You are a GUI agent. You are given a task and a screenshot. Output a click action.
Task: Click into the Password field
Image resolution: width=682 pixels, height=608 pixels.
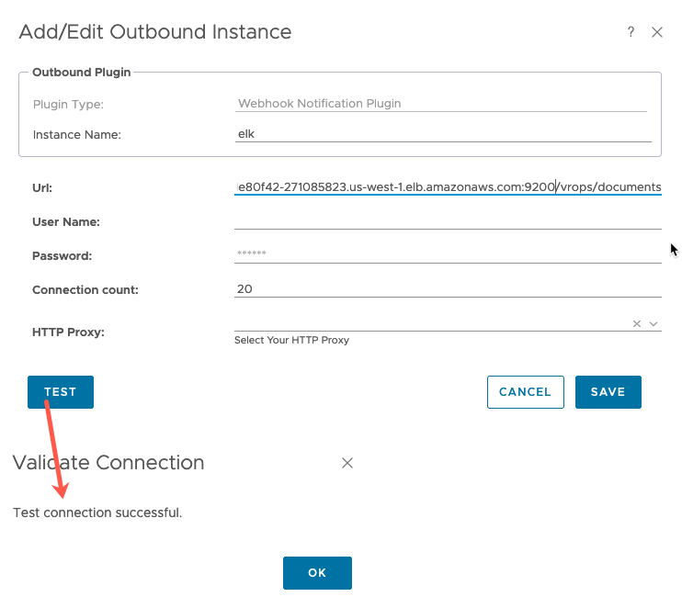(448, 254)
